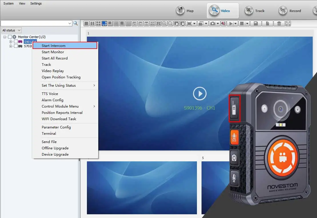Switch to the Record tab

[x=290, y=11]
